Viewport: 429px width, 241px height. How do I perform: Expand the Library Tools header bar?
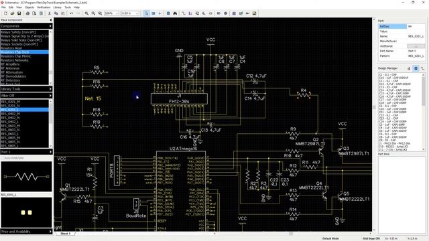coord(26,89)
